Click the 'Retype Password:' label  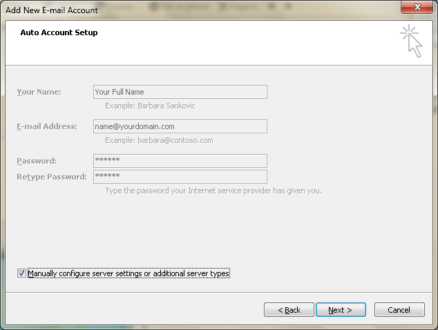click(52, 177)
